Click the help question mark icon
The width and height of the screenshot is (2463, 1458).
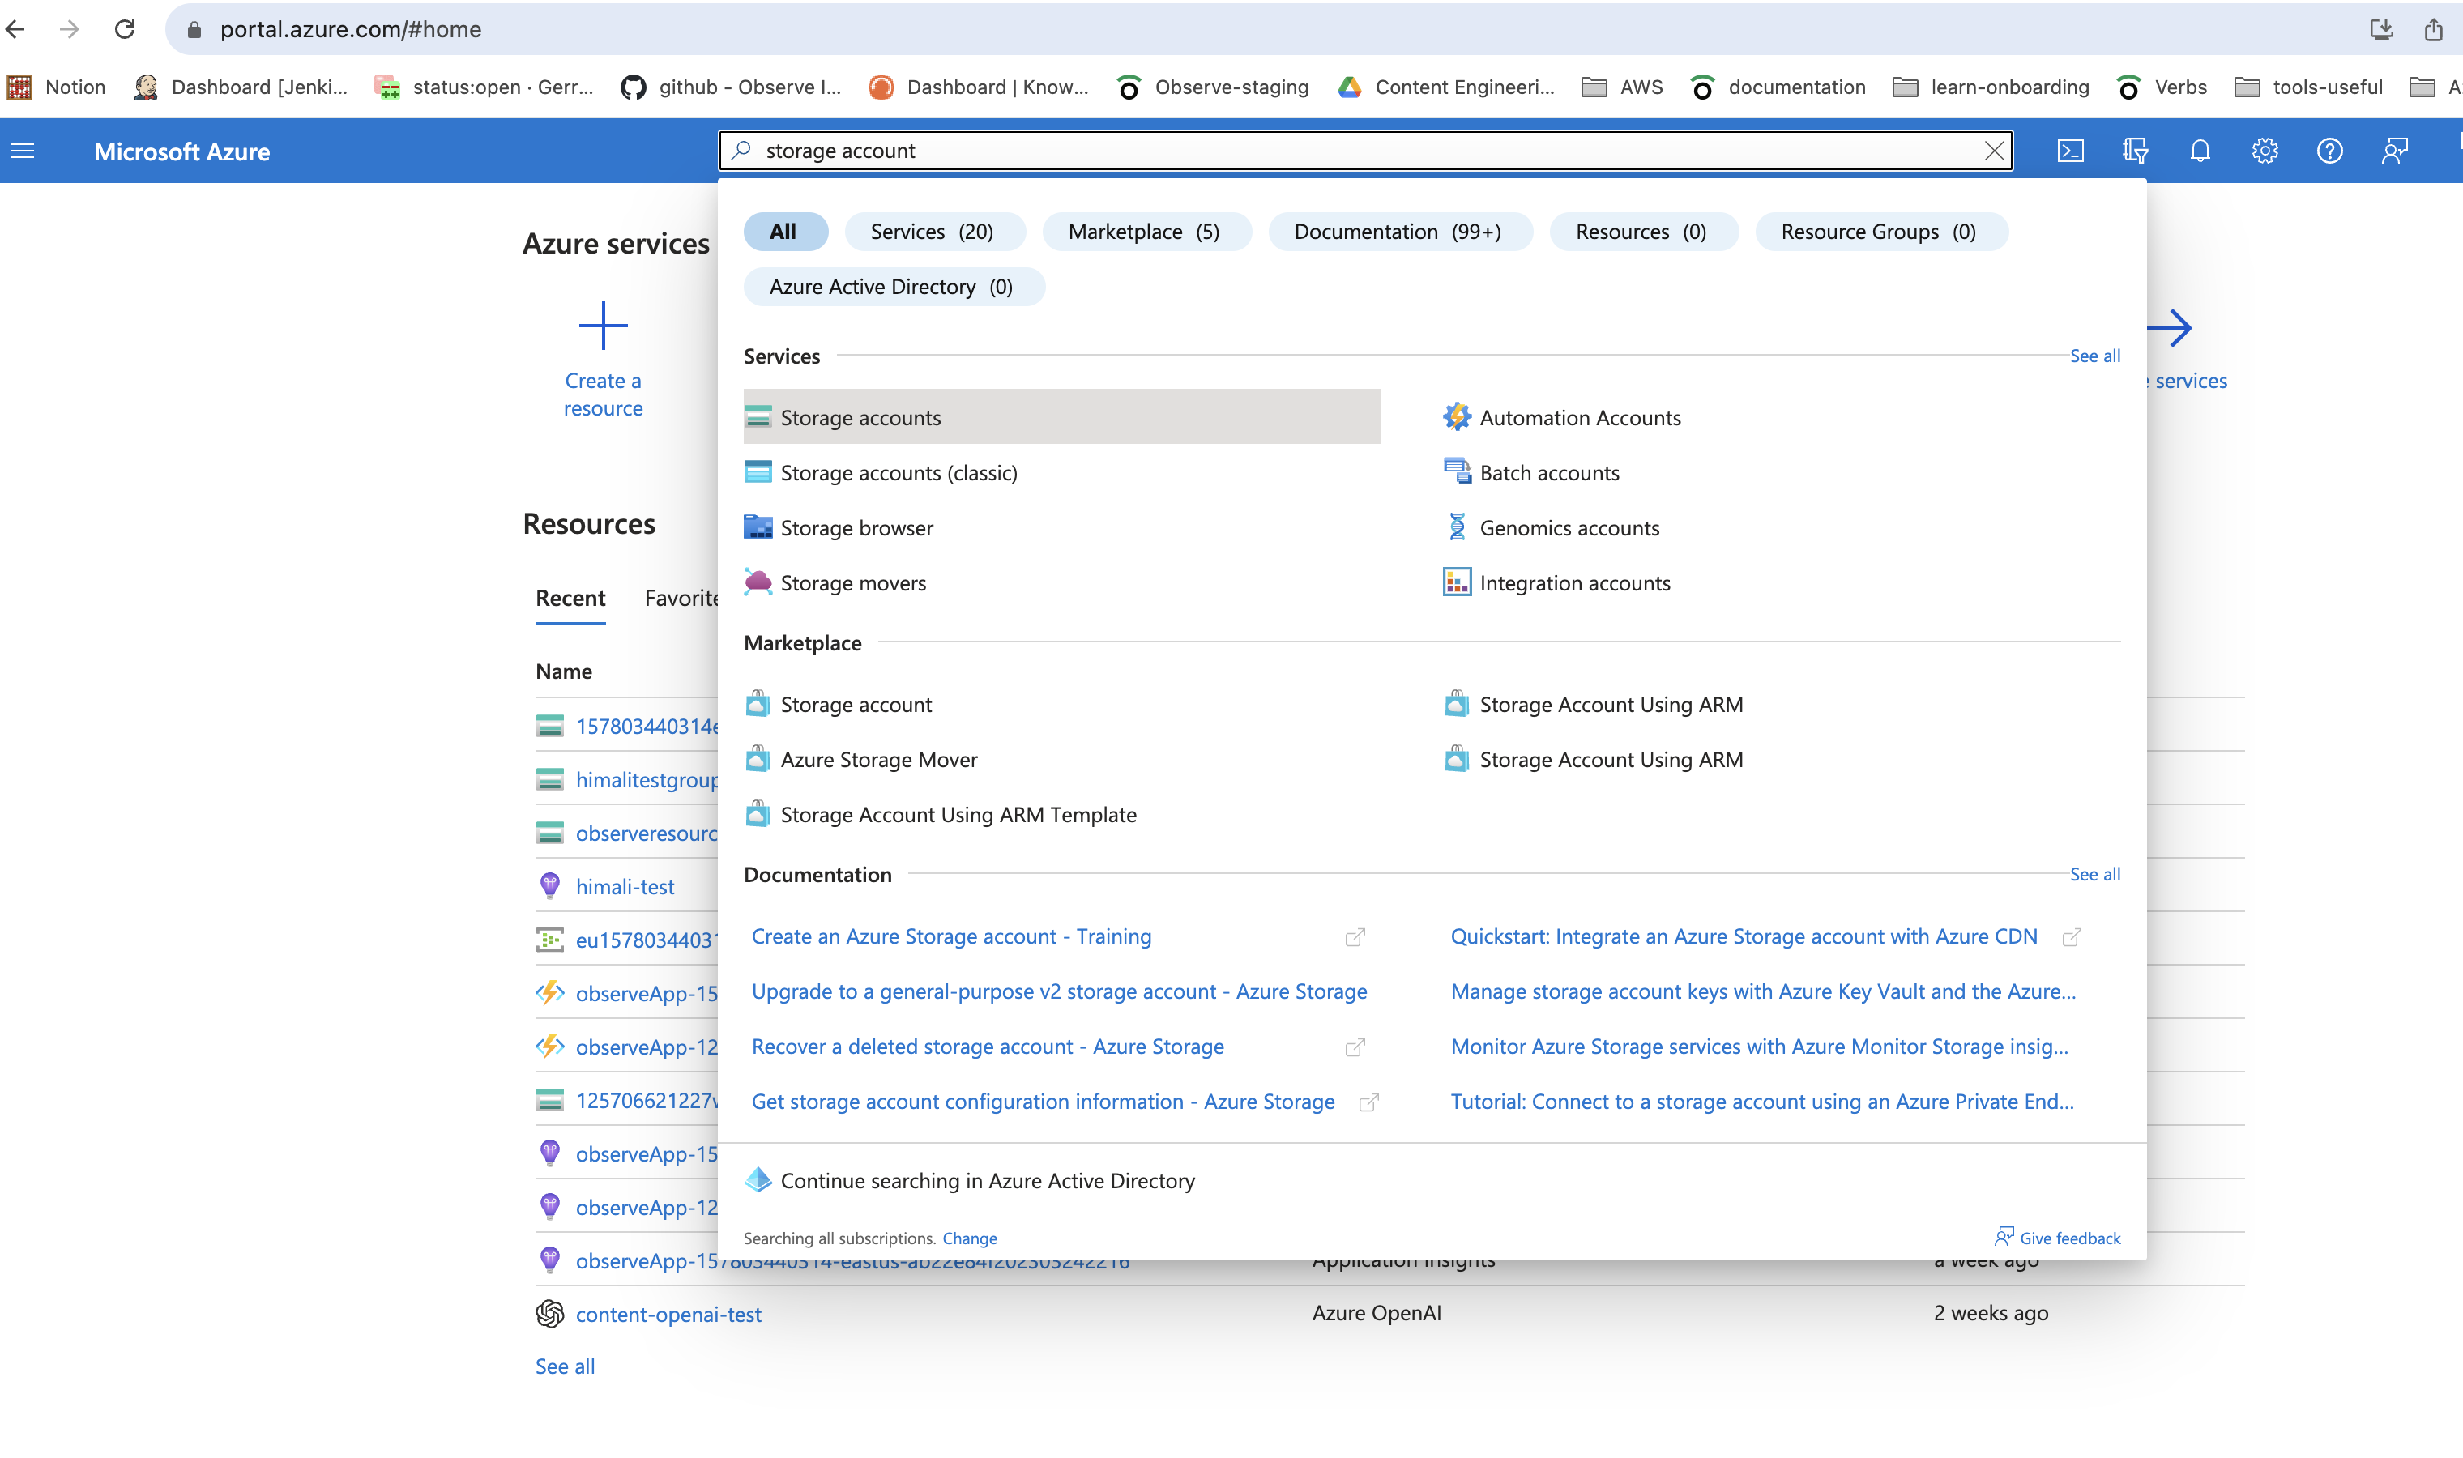point(2329,151)
